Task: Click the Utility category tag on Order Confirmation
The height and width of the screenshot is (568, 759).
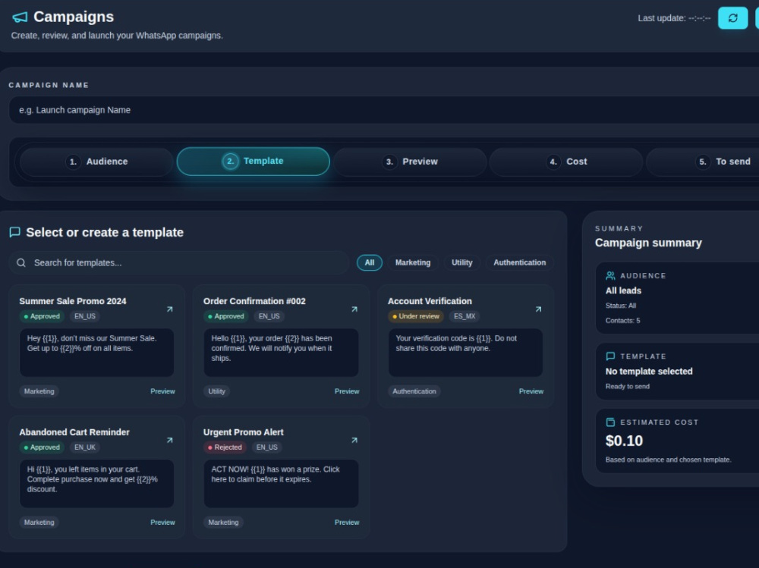Action: [216, 391]
